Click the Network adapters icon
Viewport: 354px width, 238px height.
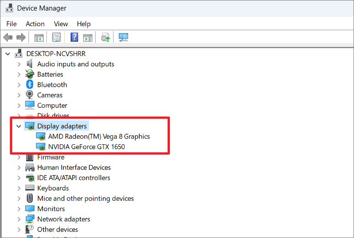coord(29,219)
